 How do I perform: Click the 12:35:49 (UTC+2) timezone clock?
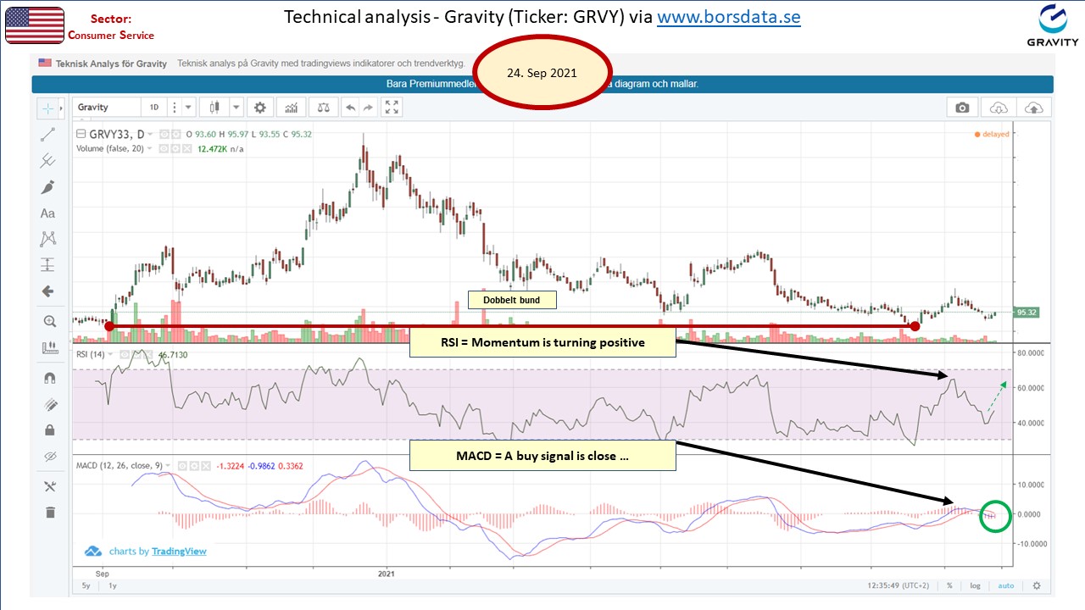coord(899,585)
